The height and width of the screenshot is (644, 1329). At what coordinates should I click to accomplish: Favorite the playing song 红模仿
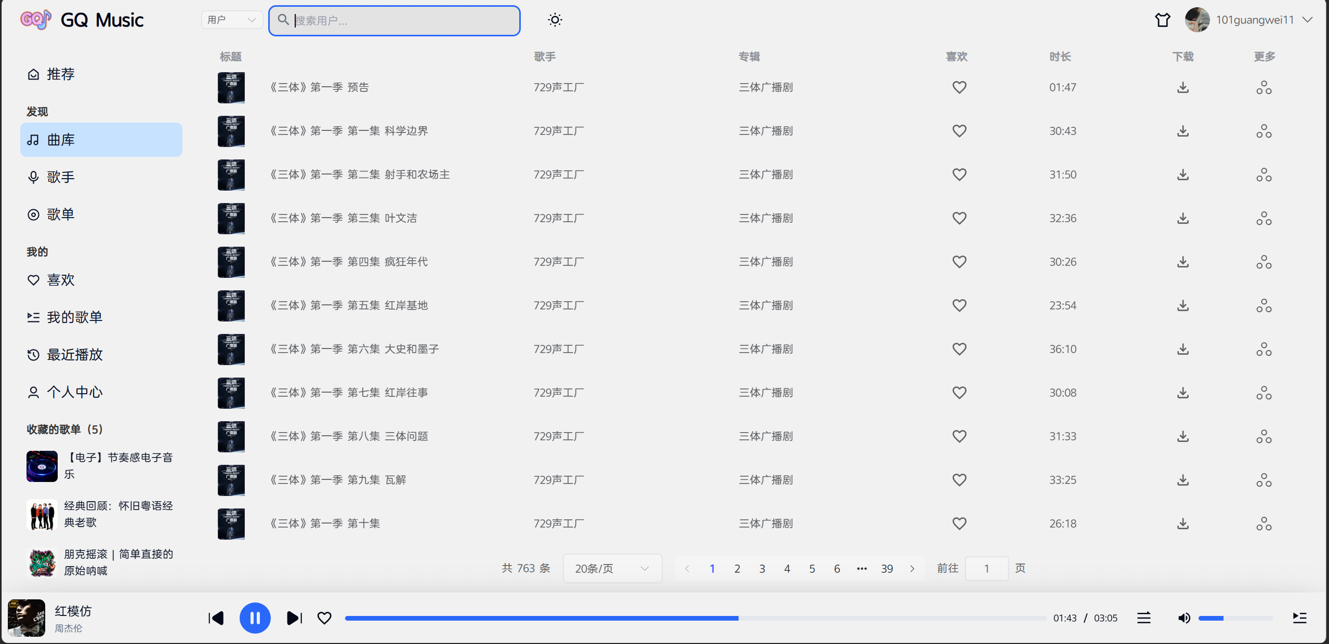coord(324,618)
